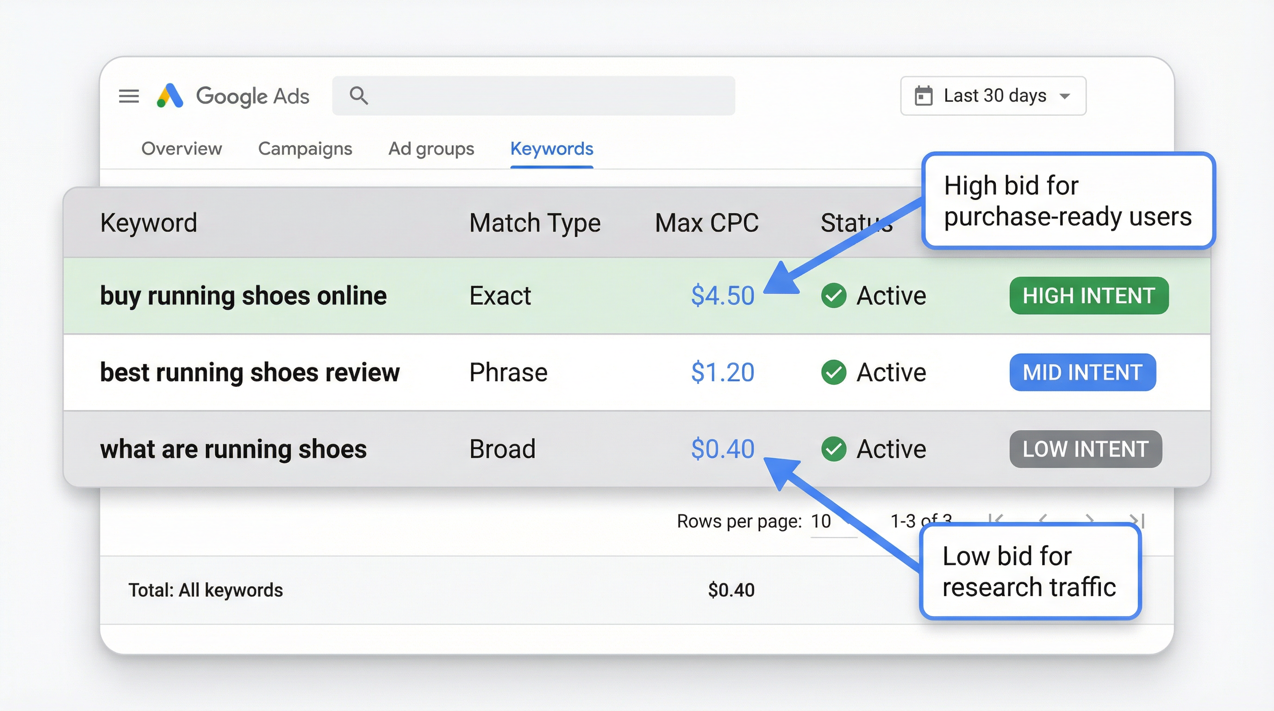1274x711 pixels.
Task: Switch to the Campaigns tab
Action: (x=305, y=148)
